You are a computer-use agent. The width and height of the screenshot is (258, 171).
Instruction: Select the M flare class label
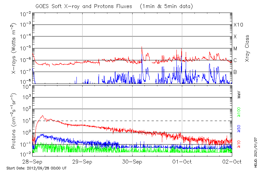pyautogui.click(x=235, y=48)
